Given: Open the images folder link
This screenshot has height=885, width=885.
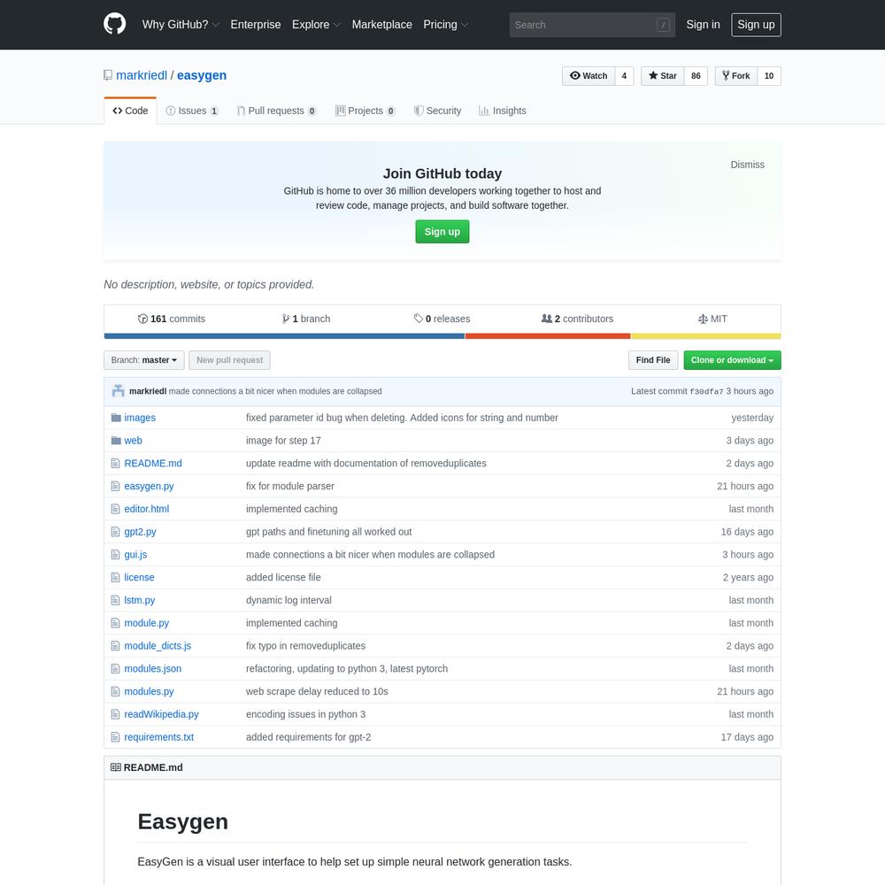Looking at the screenshot, I should point(140,418).
